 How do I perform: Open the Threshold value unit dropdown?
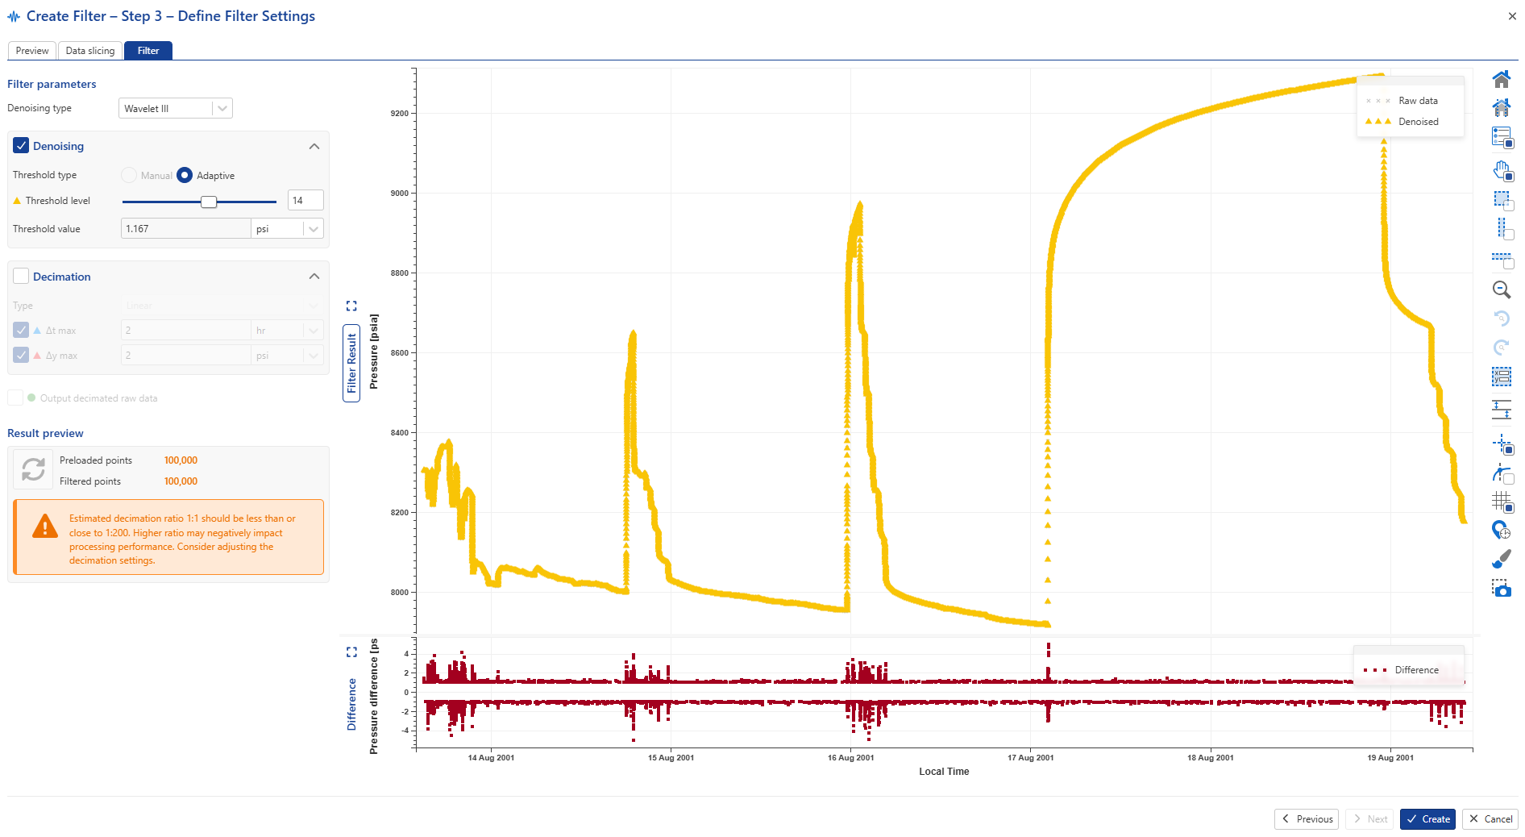[x=314, y=229]
